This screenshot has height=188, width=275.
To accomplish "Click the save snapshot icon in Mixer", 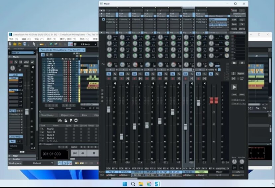I will point(242,63).
